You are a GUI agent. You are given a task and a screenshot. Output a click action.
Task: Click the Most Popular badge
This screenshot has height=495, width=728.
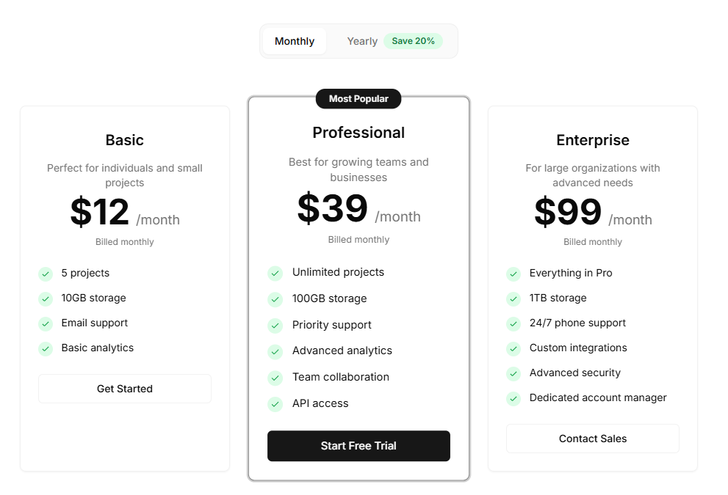pos(358,98)
